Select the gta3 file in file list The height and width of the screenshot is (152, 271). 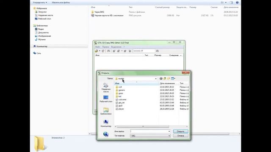[119, 106]
